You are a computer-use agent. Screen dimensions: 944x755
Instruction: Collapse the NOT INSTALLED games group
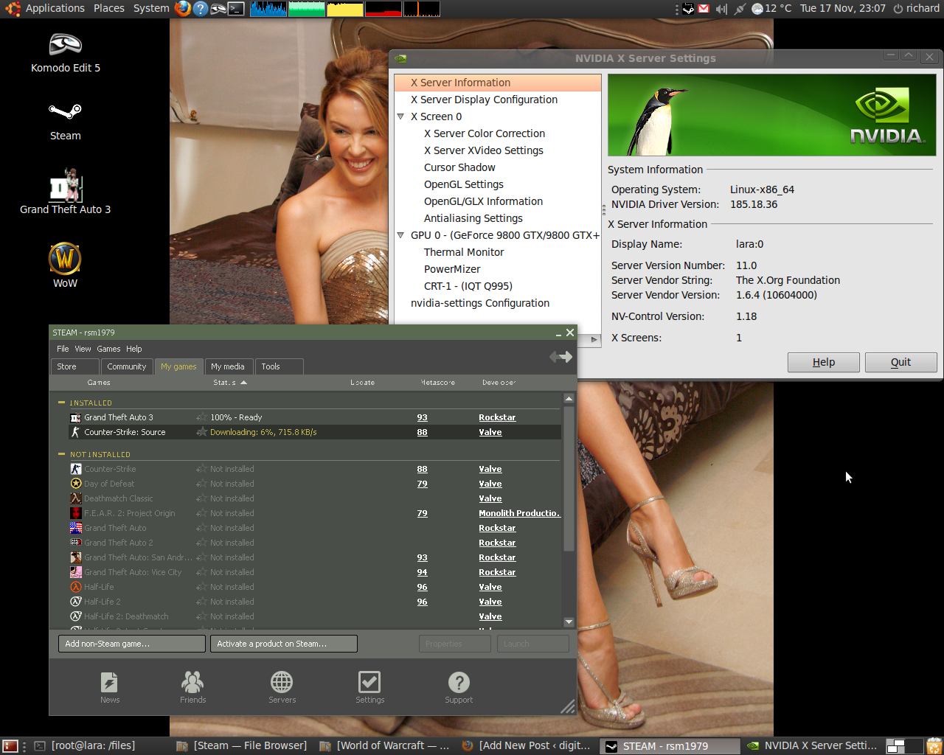pyautogui.click(x=61, y=454)
